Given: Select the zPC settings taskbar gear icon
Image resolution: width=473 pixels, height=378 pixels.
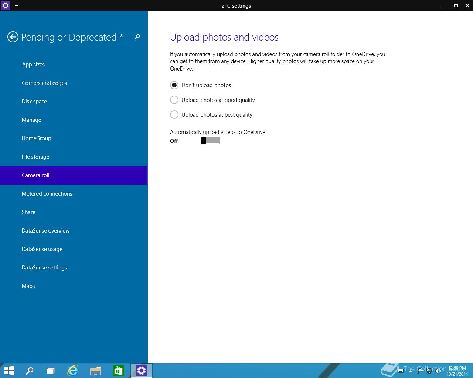Looking at the screenshot, I should tap(142, 371).
